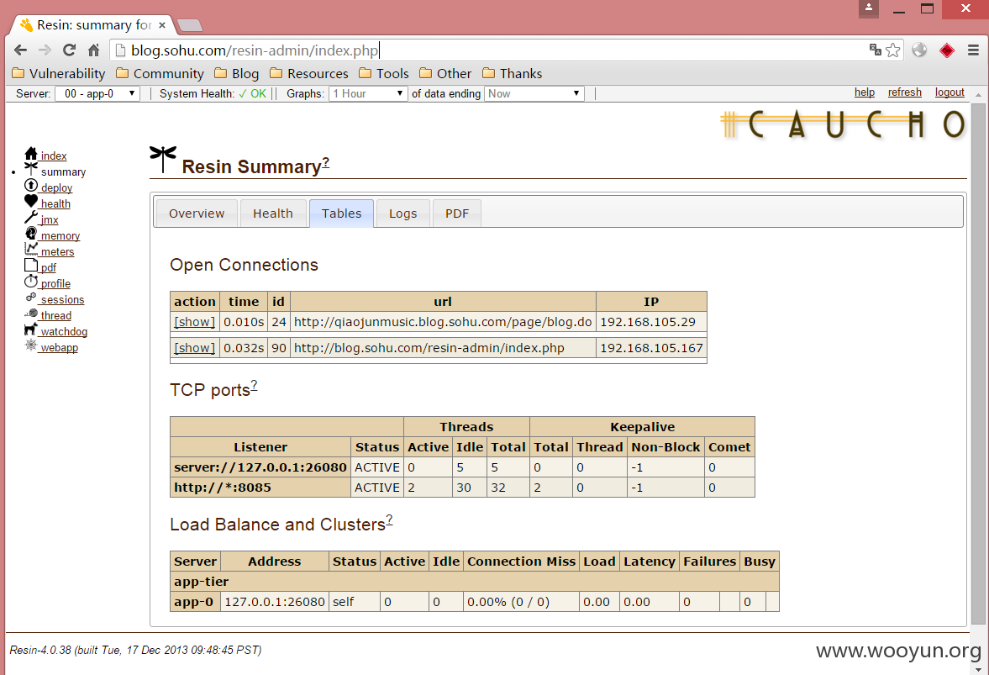Open the health heart icon
The image size is (989, 675).
point(31,201)
